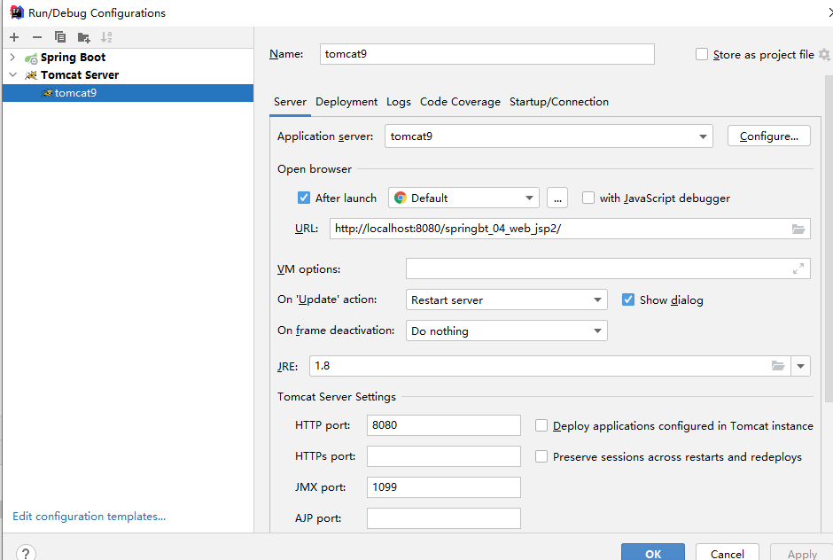This screenshot has height=560, width=833.
Task: Click the Cancel button
Action: [727, 553]
